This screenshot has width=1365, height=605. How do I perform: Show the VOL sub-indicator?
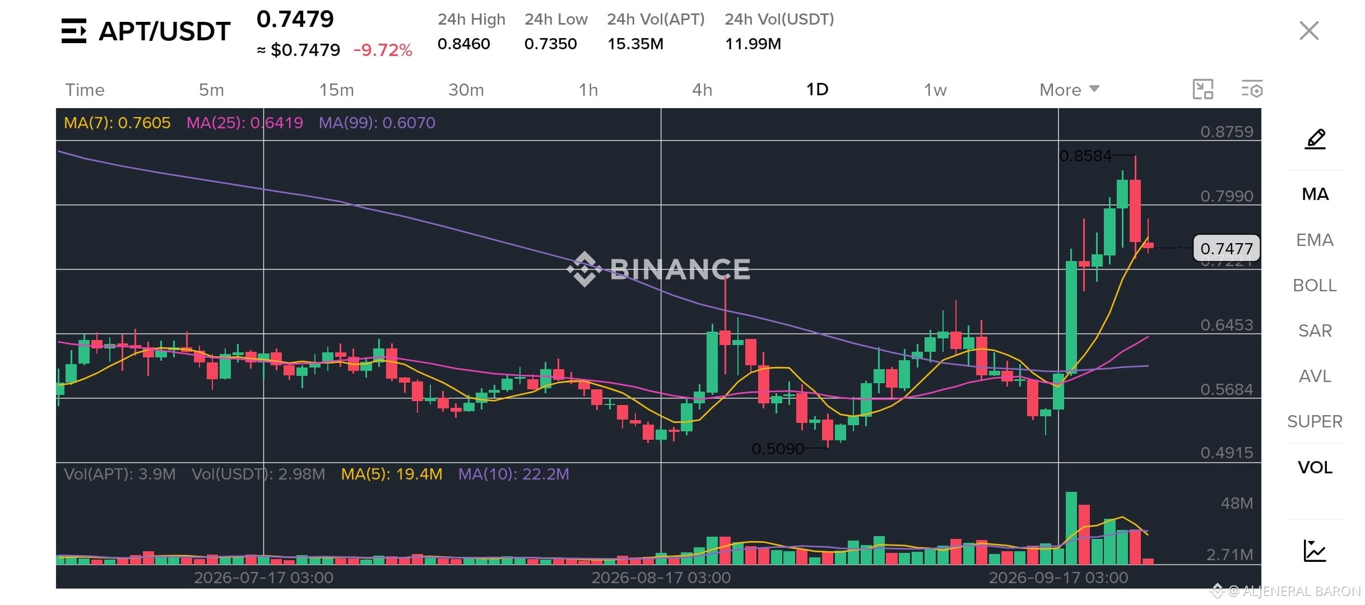pos(1315,467)
